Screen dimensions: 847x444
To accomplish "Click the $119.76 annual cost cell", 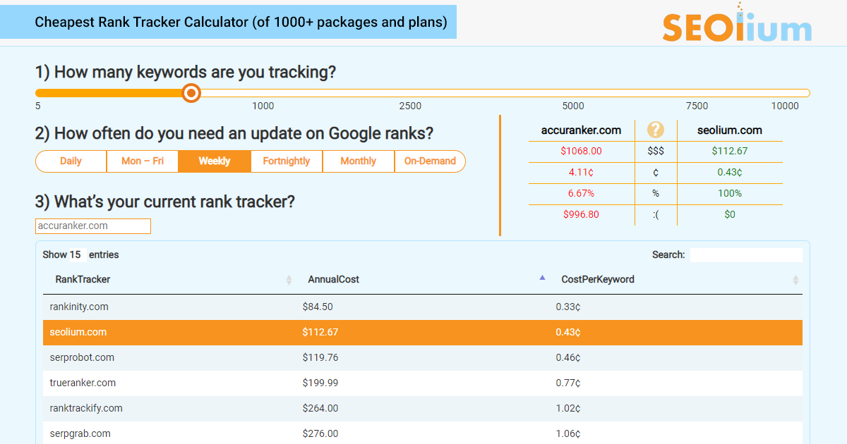I will (320, 358).
